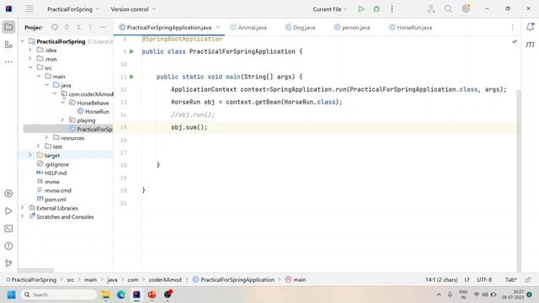Image resolution: width=539 pixels, height=303 pixels.
Task: Open Search Everywhere magnifier icon
Action: point(448,9)
